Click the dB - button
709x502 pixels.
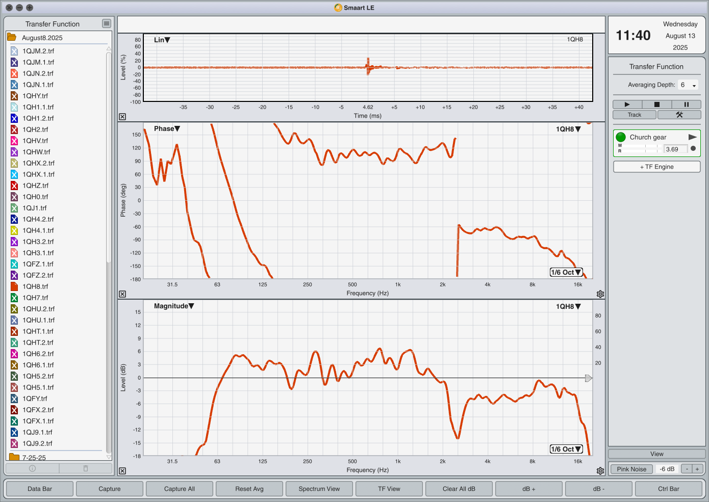[599, 489]
